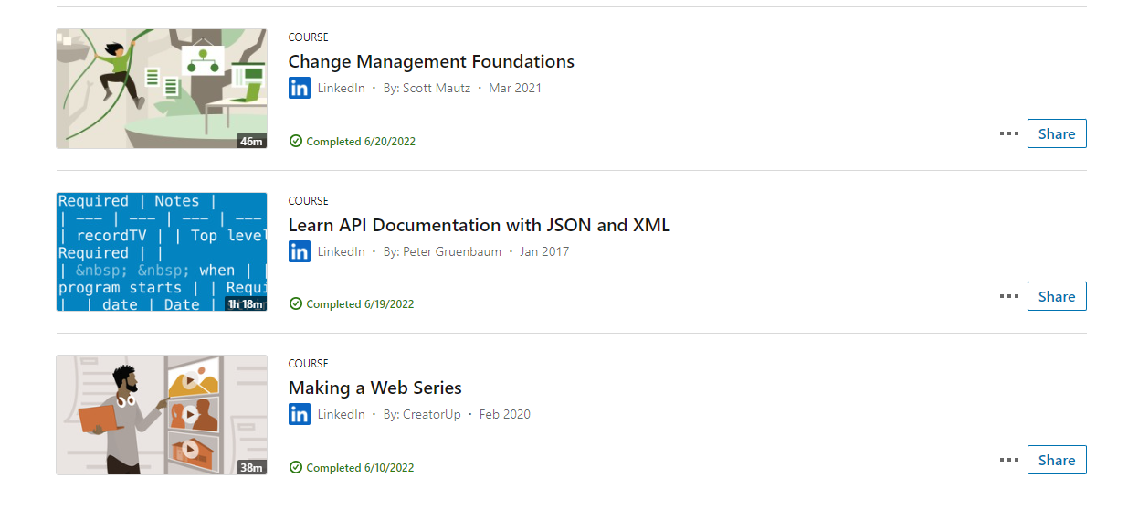Open more options for Making a Web Series
Image resolution: width=1128 pixels, height=521 pixels.
(x=1008, y=460)
